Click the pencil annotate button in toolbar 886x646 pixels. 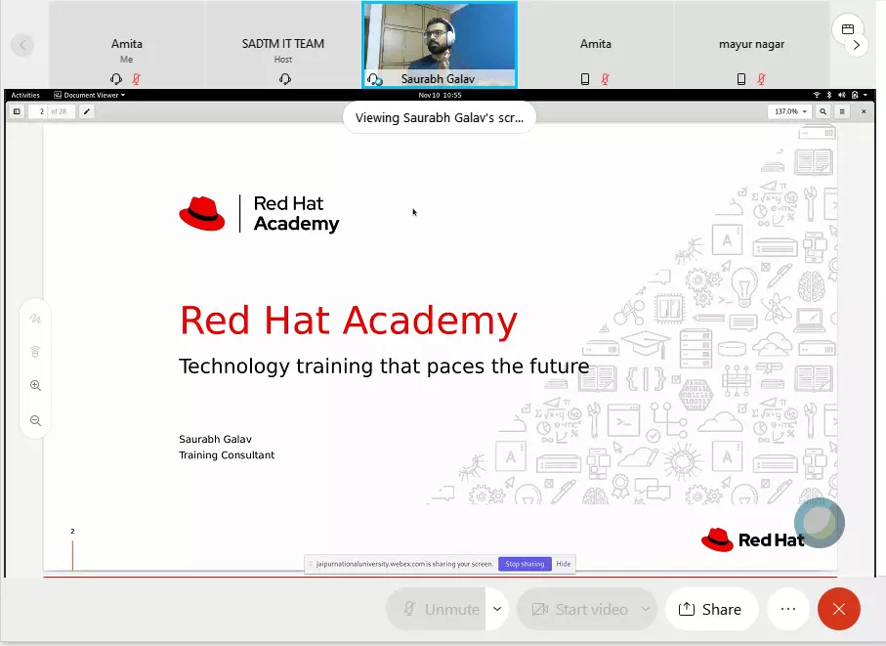87,111
